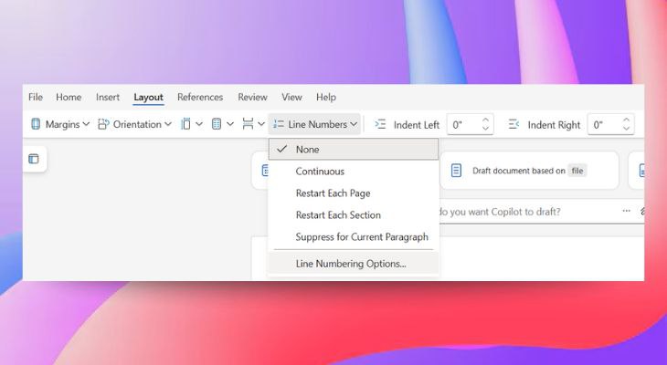Open the Review tab
The height and width of the screenshot is (365, 667).
coord(253,98)
